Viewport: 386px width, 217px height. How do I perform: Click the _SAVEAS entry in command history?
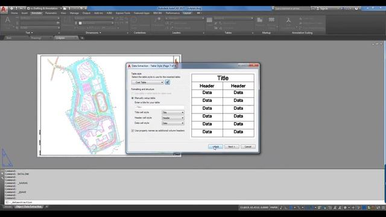[x=23, y=183]
